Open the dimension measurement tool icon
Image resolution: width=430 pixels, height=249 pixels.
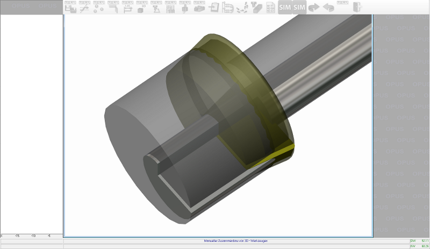(x=127, y=7)
